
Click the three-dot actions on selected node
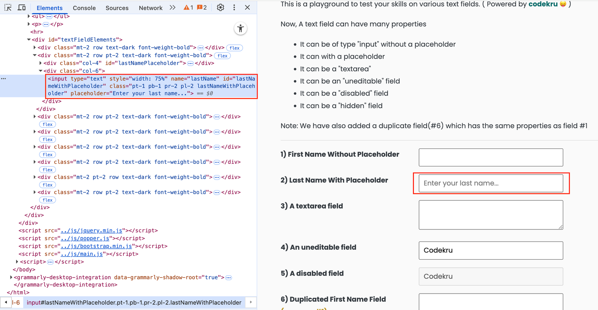[x=3, y=79]
